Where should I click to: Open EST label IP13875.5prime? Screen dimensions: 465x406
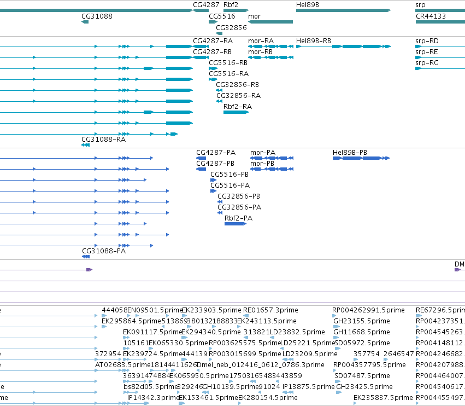(308, 387)
